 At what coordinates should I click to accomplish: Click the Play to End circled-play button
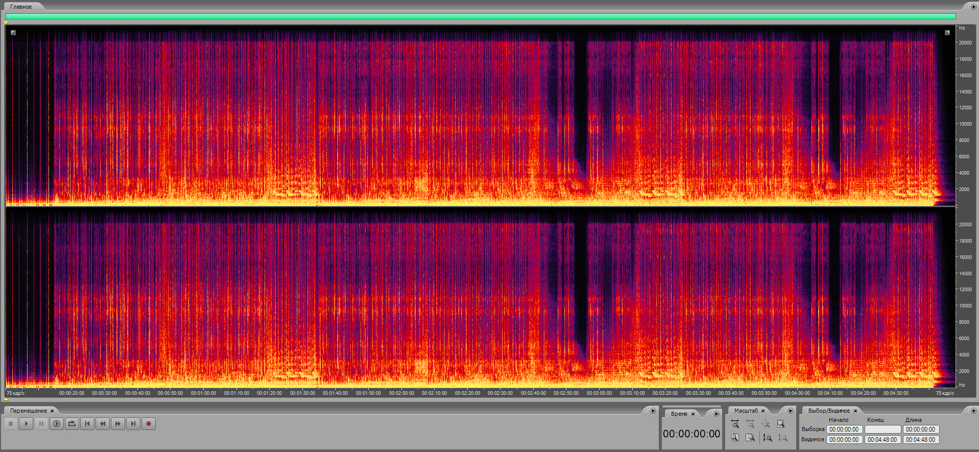pyautogui.click(x=57, y=423)
